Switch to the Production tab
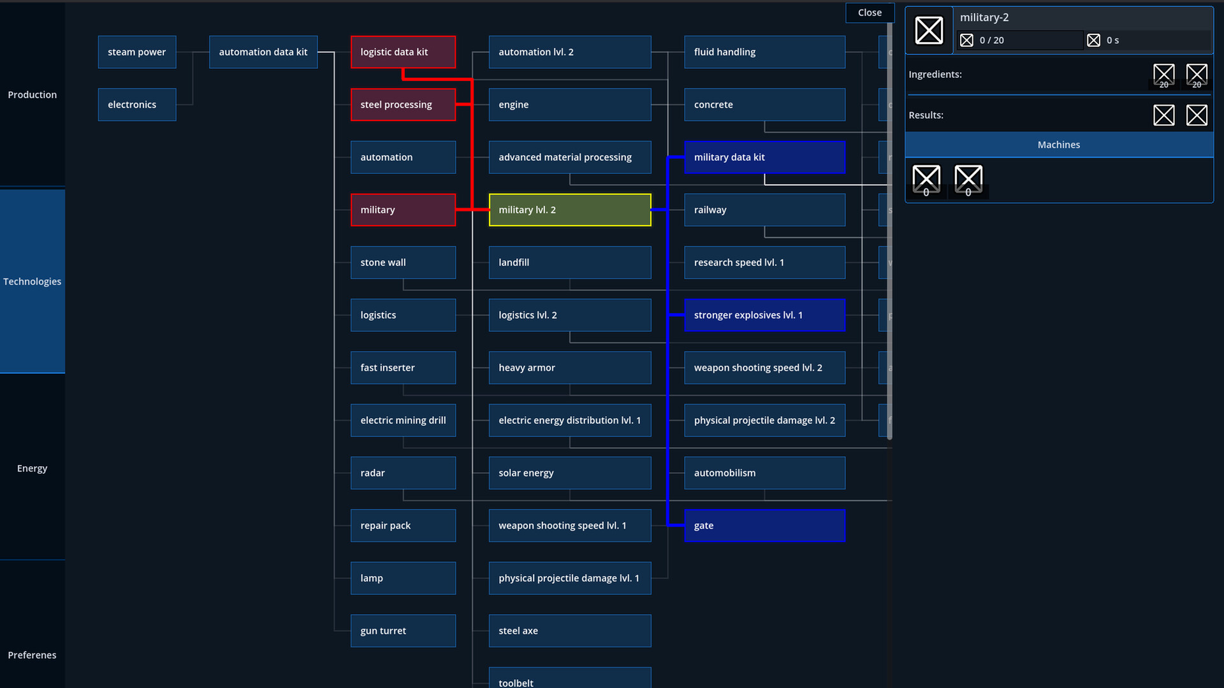Viewport: 1224px width, 688px height. (x=32, y=94)
